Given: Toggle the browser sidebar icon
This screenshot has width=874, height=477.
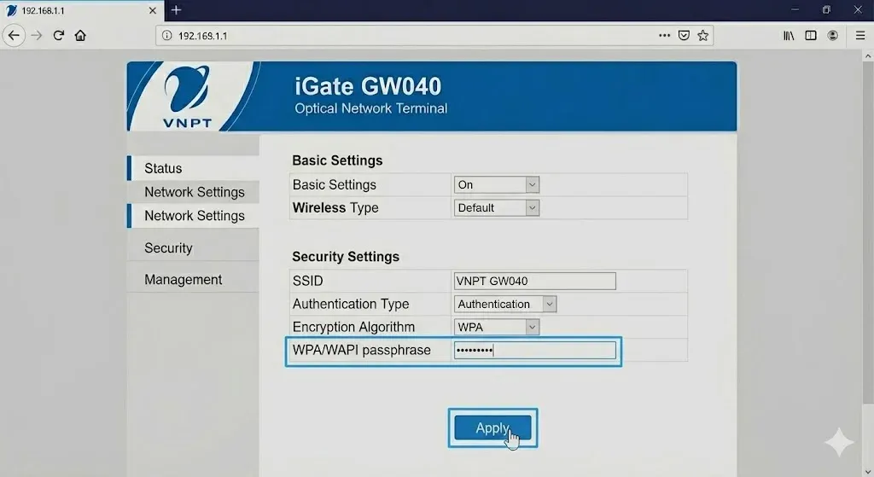Looking at the screenshot, I should tap(811, 36).
